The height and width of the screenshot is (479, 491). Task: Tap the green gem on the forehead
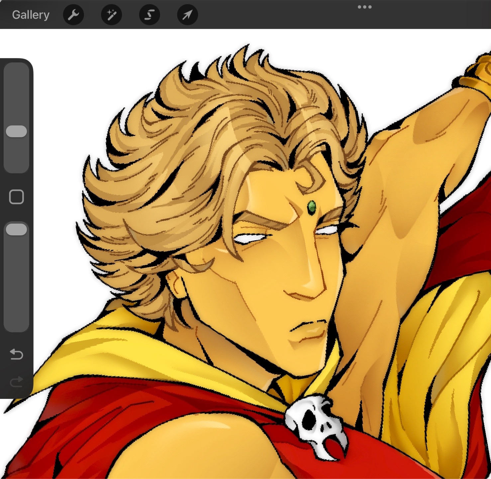coord(312,207)
